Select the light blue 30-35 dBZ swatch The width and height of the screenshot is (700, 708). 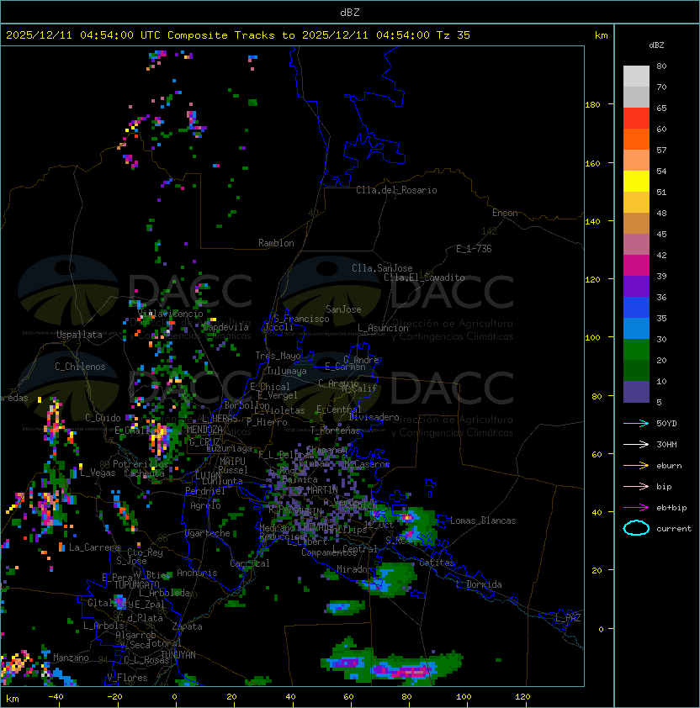click(636, 328)
